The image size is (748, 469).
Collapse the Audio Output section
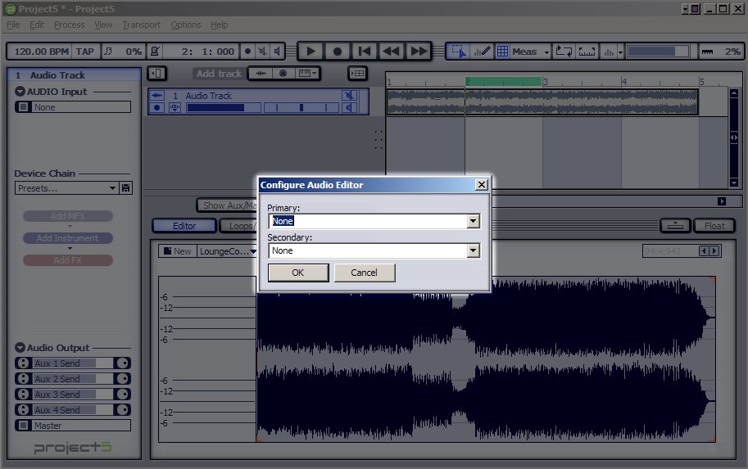[x=20, y=348]
